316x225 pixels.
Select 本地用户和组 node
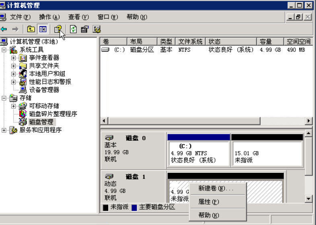tap(47, 74)
